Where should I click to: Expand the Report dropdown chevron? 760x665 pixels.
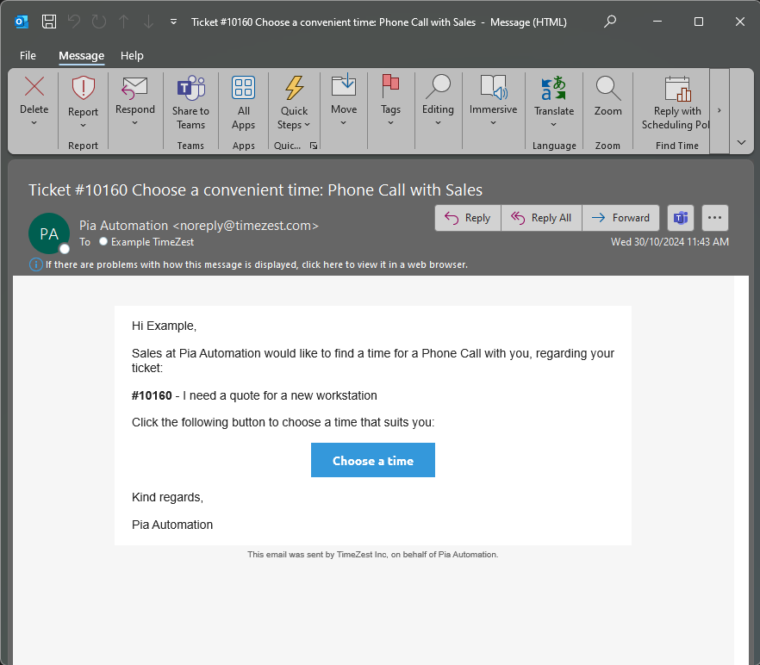point(83,125)
